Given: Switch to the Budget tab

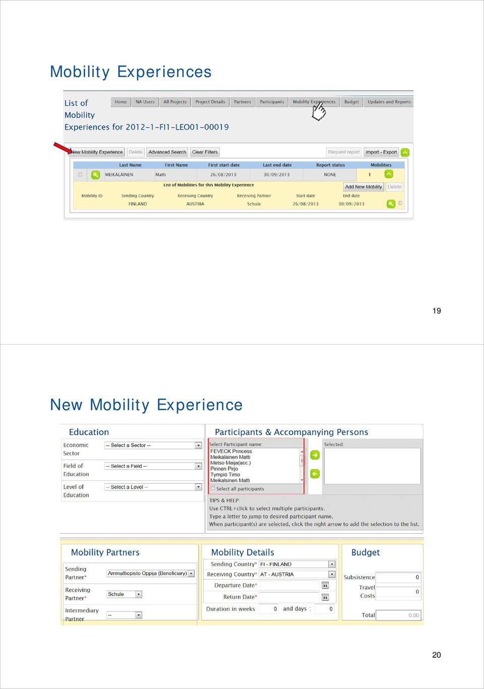Looking at the screenshot, I should click(351, 102).
